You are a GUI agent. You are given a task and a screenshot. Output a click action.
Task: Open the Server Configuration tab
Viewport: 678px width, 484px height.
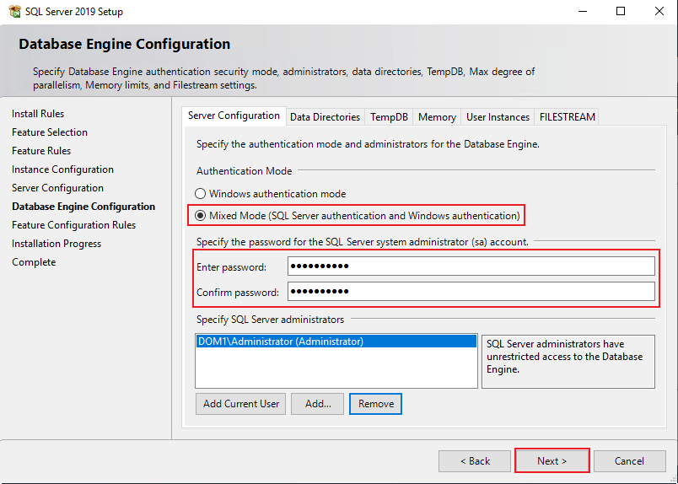point(234,116)
